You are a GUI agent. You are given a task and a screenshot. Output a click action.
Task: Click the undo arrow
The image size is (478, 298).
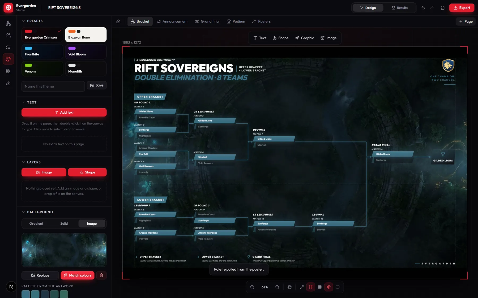pyautogui.click(x=423, y=8)
